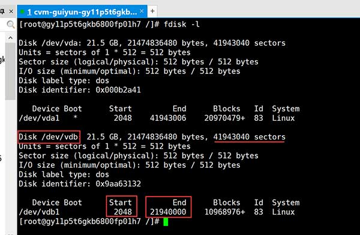Screen dimensions: 360x235
Task: Click the 'fdisk -l' command text
Action: 182,24
